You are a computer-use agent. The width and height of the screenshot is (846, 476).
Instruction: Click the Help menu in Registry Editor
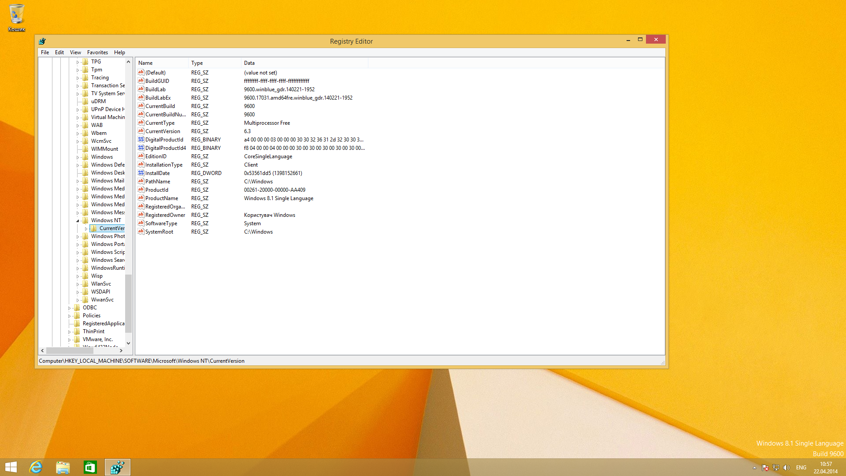(x=119, y=52)
